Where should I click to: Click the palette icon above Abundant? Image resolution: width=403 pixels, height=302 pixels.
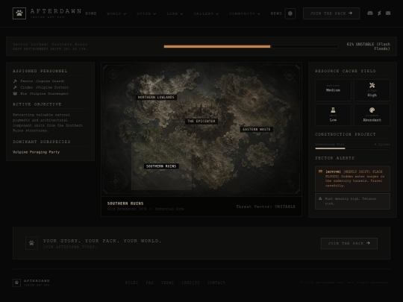point(372,110)
